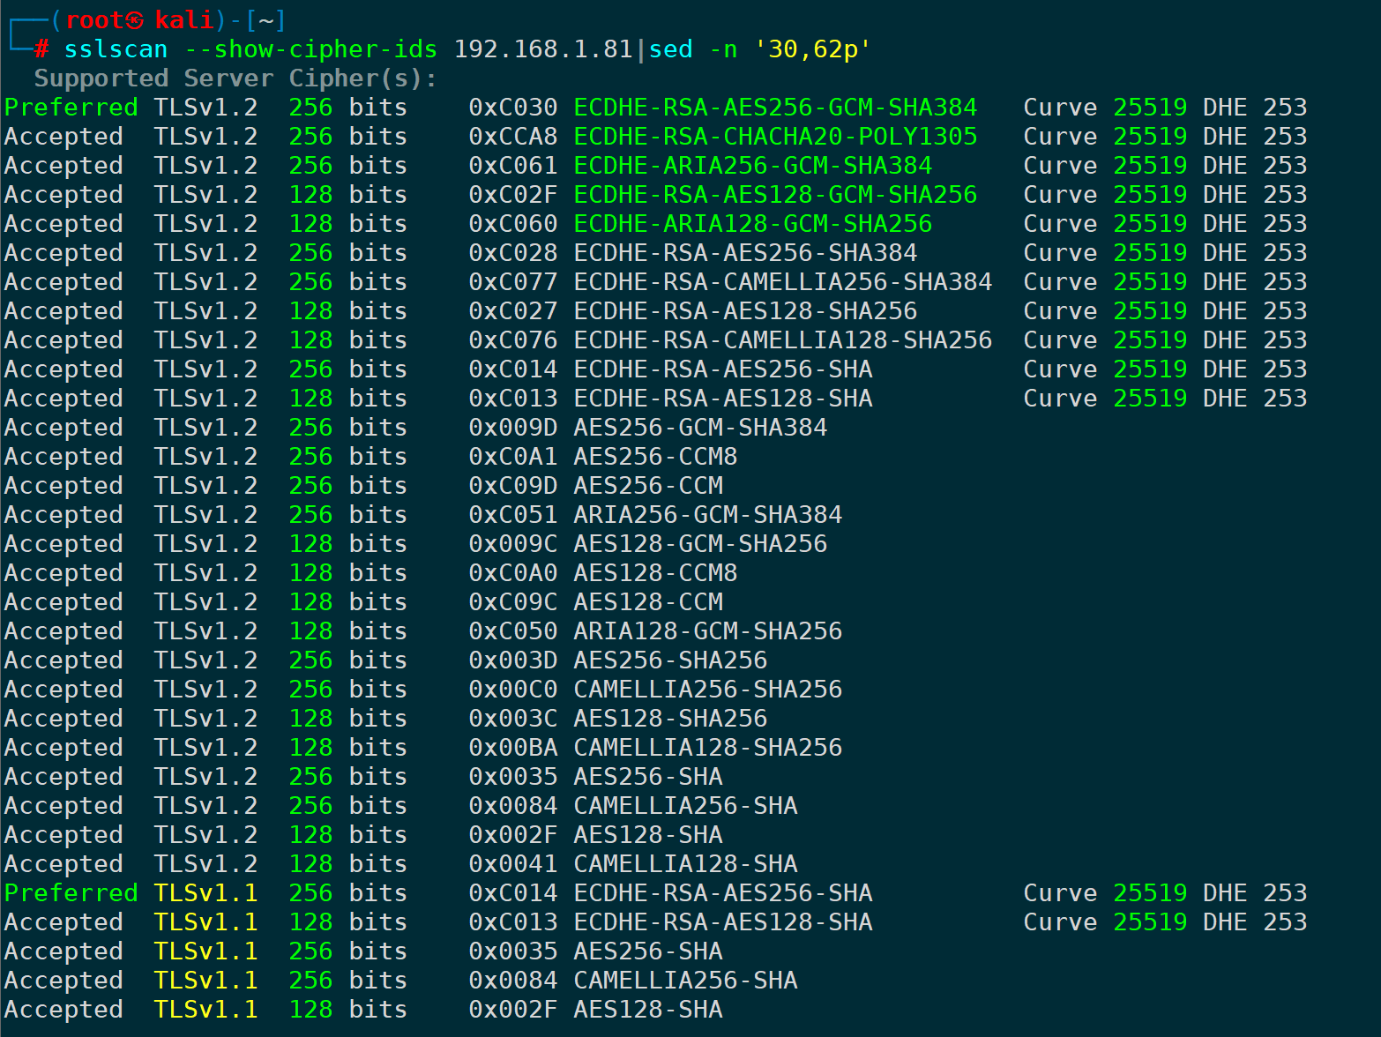Click cipher AES128-CCM
Viewport: 1381px width, 1037px height.
648,602
